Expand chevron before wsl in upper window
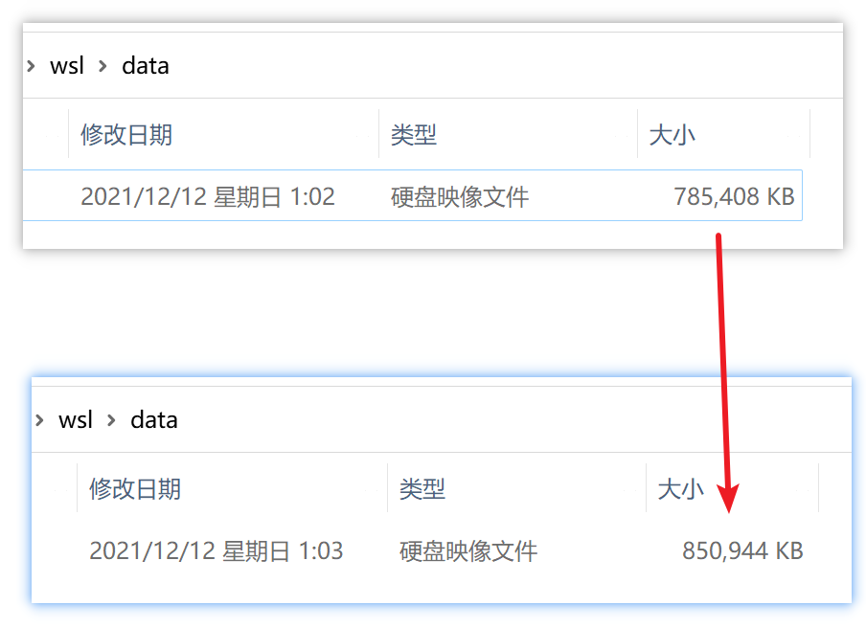The height and width of the screenshot is (628, 866). [31, 66]
